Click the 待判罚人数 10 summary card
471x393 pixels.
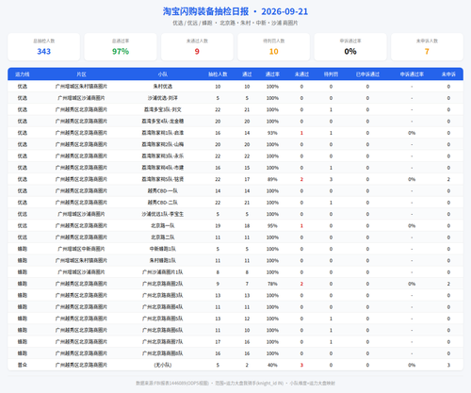273,46
